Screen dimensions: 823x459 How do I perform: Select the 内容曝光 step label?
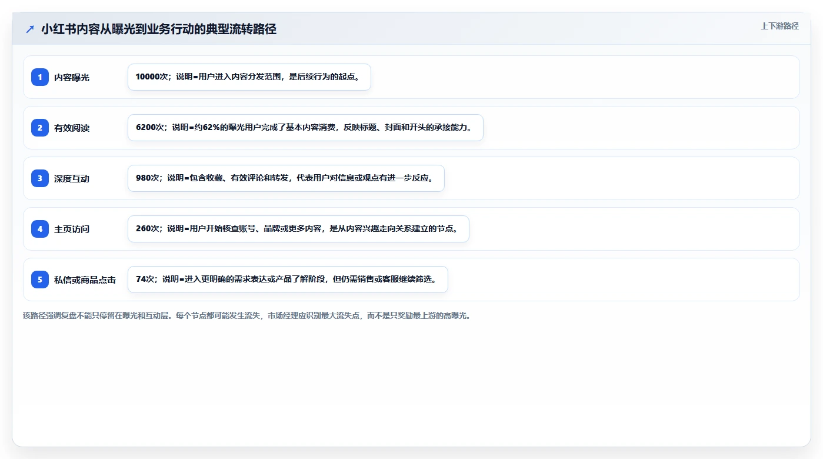(x=72, y=77)
